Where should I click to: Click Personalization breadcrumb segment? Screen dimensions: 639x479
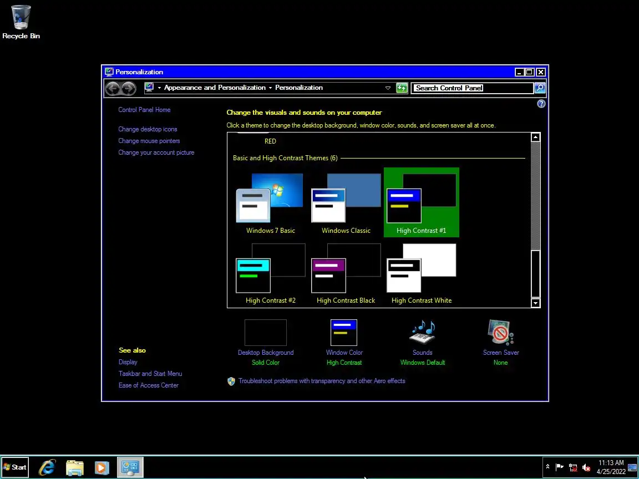[299, 88]
